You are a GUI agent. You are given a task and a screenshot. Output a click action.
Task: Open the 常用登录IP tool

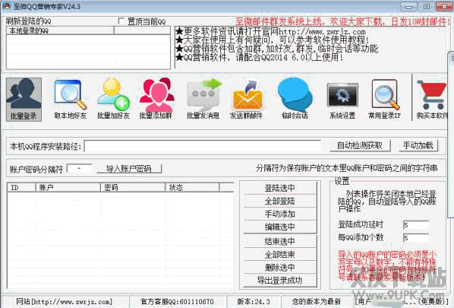click(385, 99)
